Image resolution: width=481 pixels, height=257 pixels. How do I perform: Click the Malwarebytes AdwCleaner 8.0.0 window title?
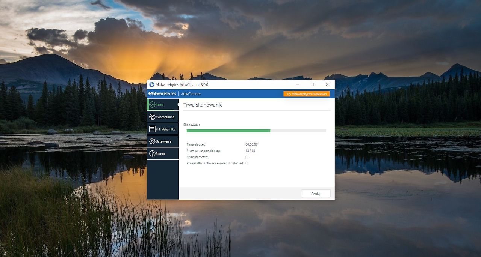point(182,85)
